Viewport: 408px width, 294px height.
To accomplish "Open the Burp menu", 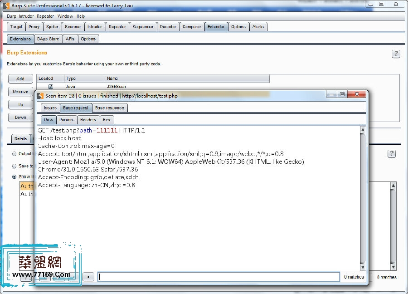I will coord(11,16).
